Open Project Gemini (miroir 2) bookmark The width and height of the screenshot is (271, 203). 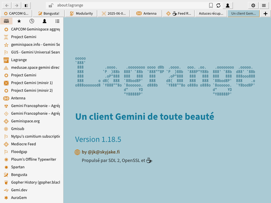click(32, 90)
